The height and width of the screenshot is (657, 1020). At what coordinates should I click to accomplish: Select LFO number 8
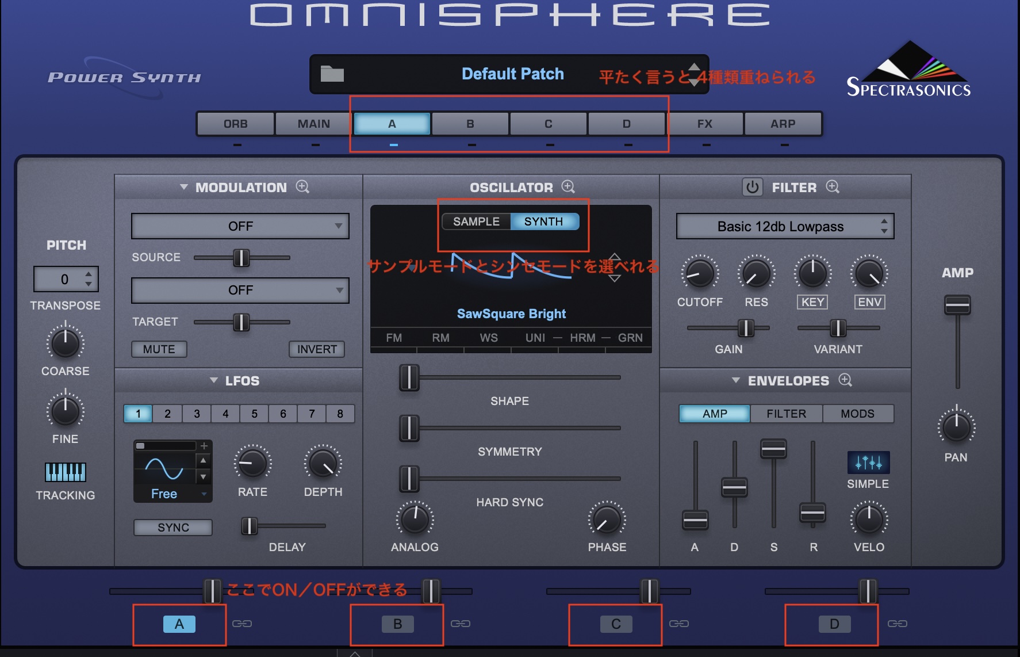click(340, 414)
